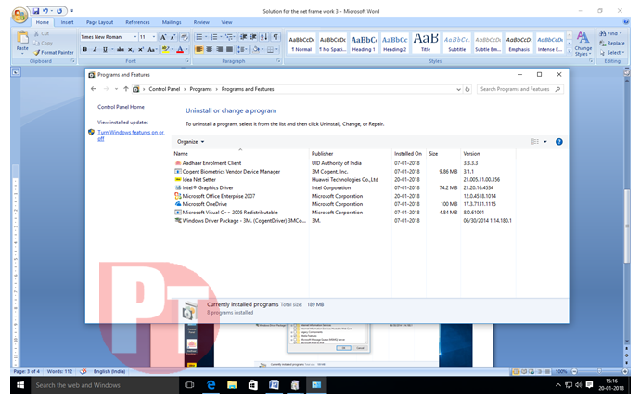Apply the yellow text highlight color
Image resolution: width=640 pixels, height=400 pixels.
pos(165,49)
